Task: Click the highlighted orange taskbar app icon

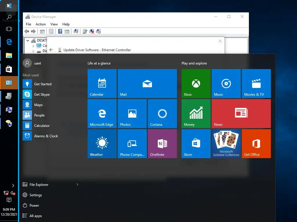Action: 9,83
